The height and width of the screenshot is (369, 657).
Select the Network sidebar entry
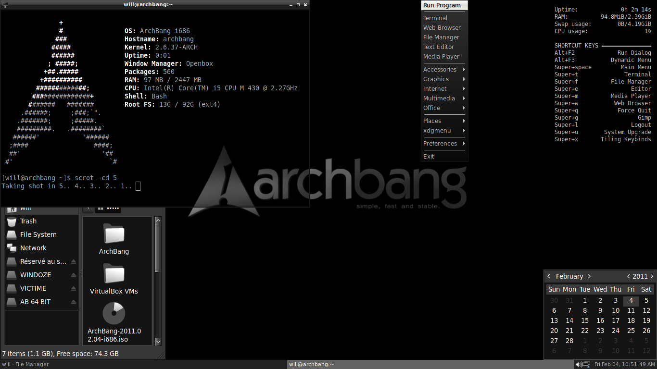tap(41, 248)
